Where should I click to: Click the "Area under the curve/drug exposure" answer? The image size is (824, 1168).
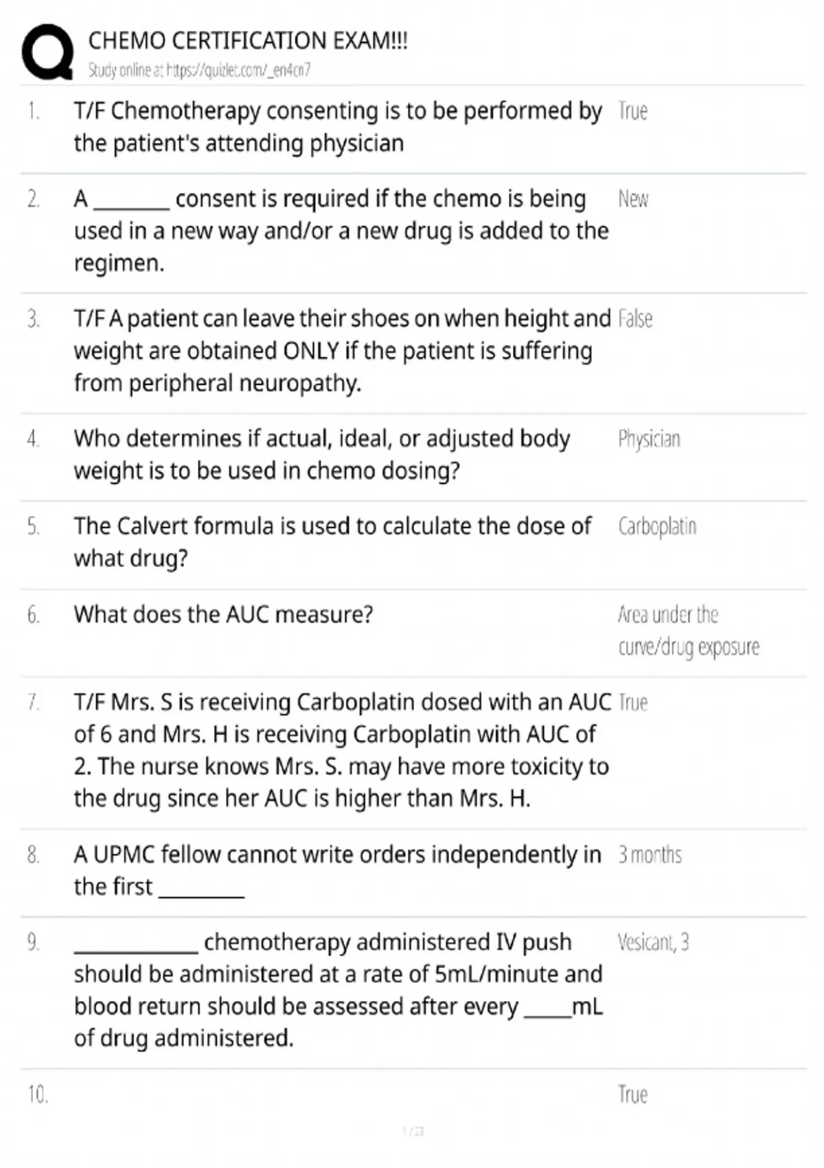coord(688,631)
